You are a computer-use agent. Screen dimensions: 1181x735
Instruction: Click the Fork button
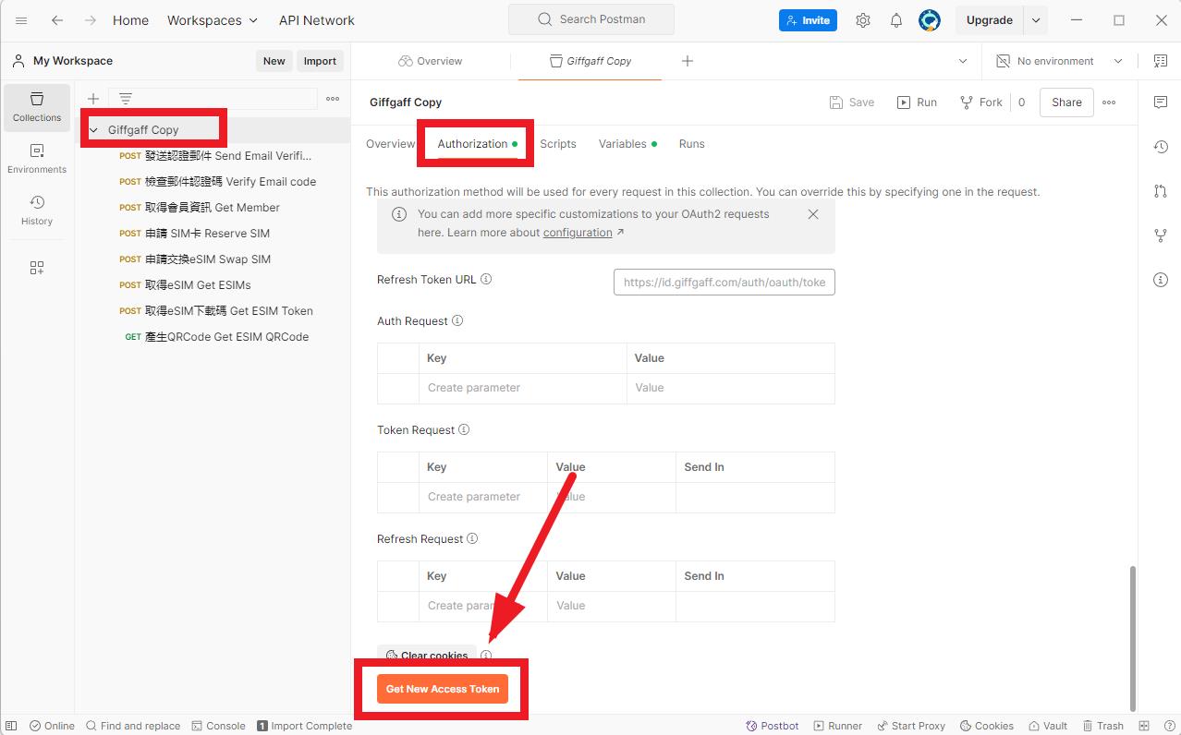coord(981,102)
